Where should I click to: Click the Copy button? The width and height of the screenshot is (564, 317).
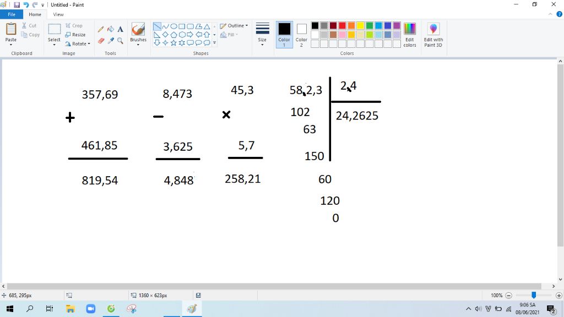(31, 35)
